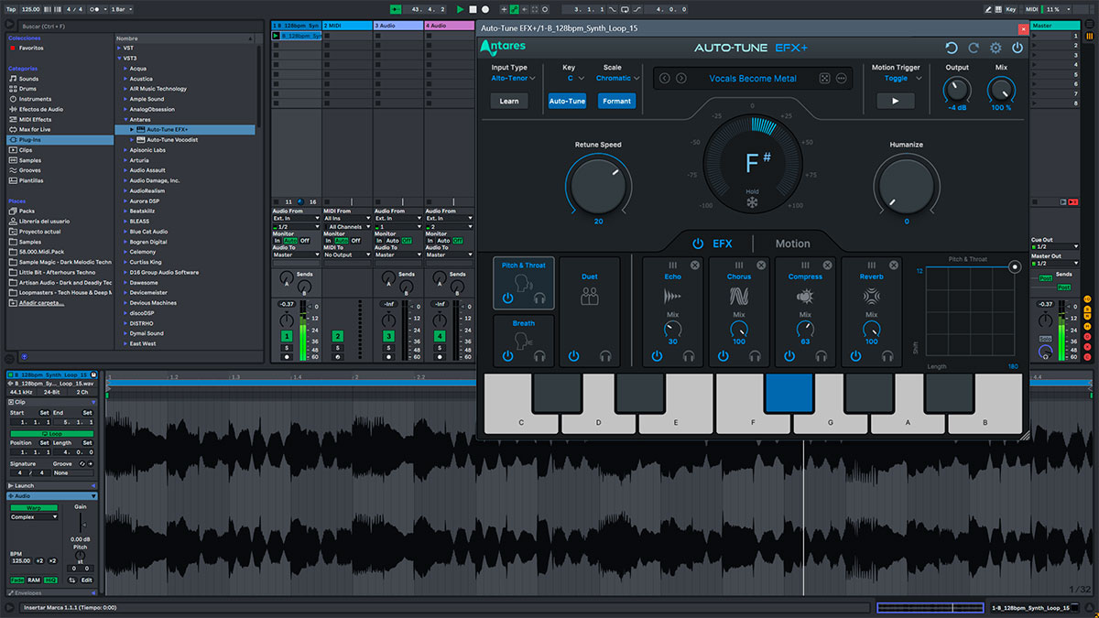Screen dimensions: 1099x618
Task: Click the Auto-Tune undo arrow icon
Action: 951,48
